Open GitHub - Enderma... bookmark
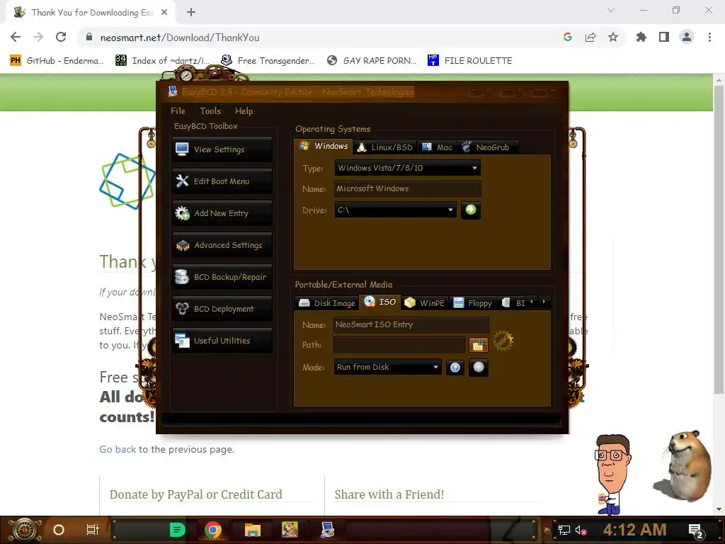725x544 pixels. (x=57, y=61)
